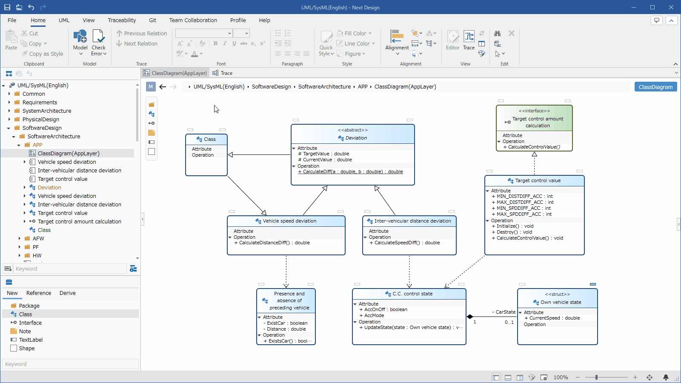The image size is (681, 383).
Task: Toggle the left navigator pane button in status bar
Action: [x=496, y=377]
